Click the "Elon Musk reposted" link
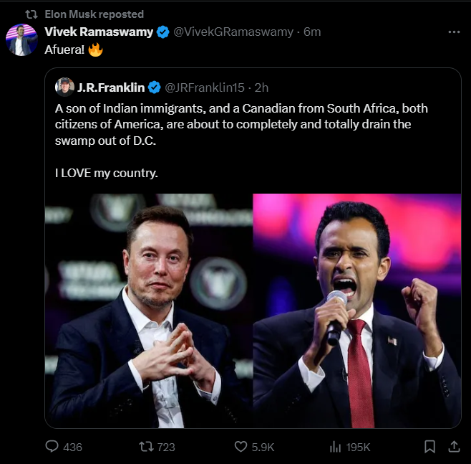471x464 pixels. (x=94, y=14)
